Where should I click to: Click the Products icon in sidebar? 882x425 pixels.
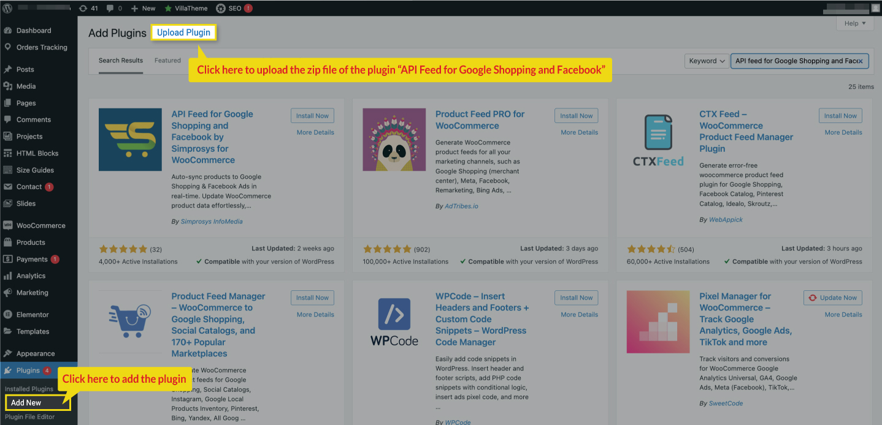coord(8,243)
